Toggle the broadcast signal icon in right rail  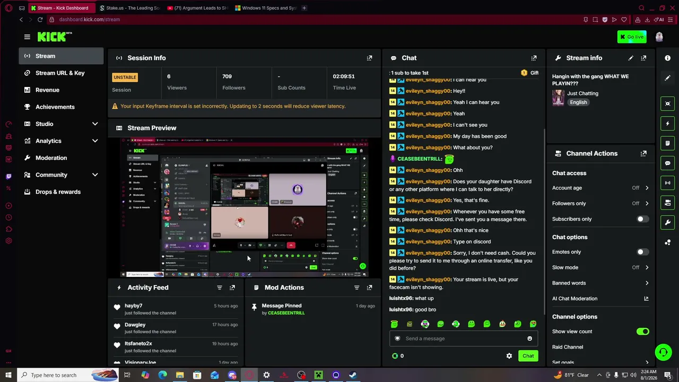pyautogui.click(x=667, y=183)
